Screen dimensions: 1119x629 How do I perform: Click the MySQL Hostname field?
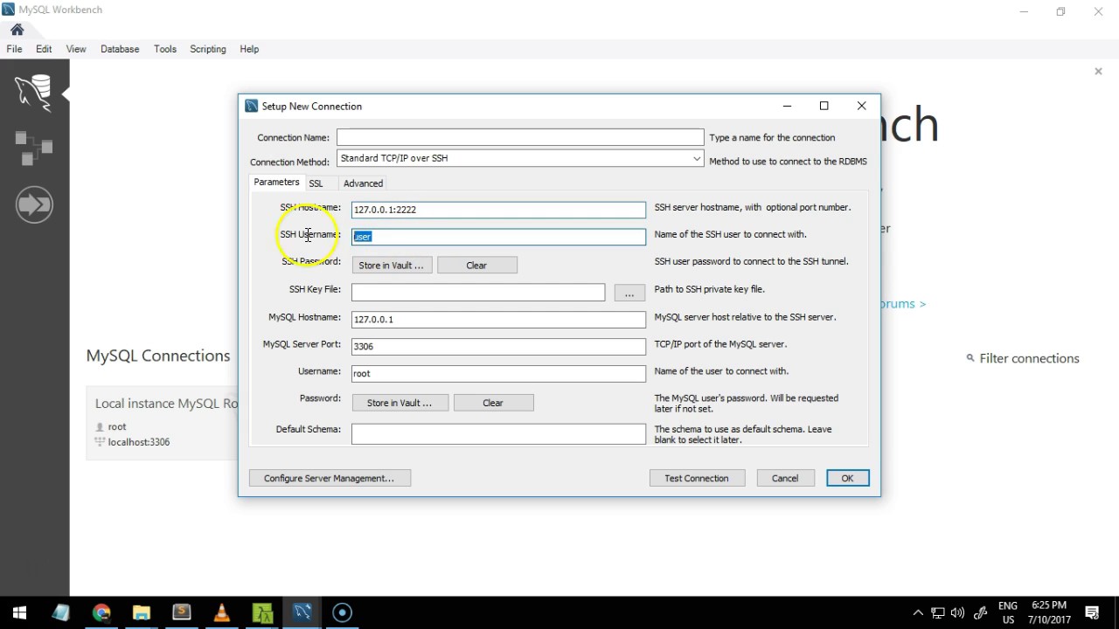498,319
